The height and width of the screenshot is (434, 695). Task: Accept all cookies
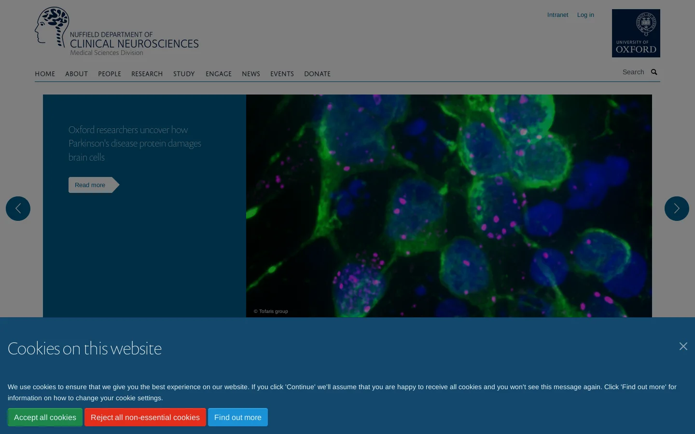[x=45, y=417]
